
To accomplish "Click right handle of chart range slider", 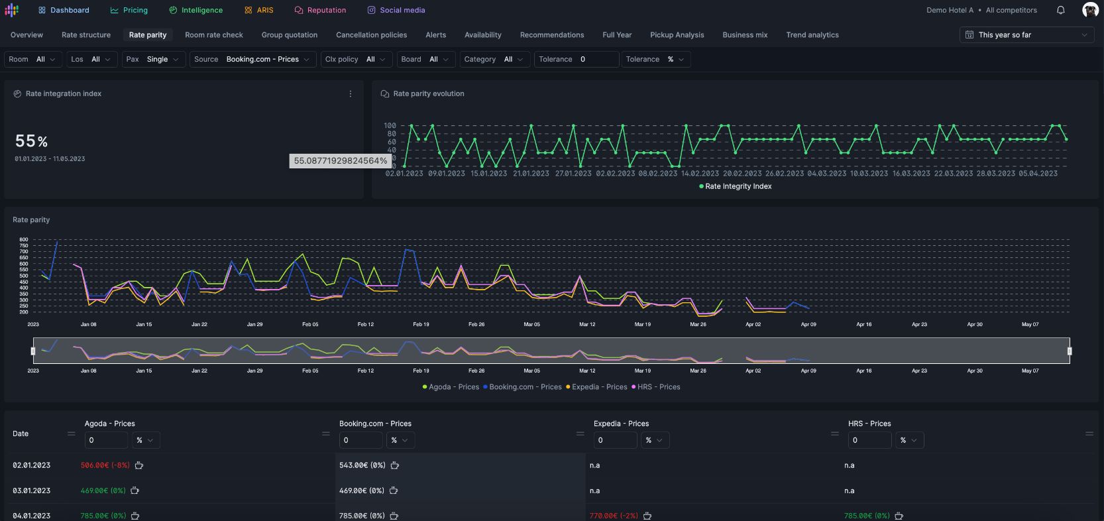I will [1069, 351].
